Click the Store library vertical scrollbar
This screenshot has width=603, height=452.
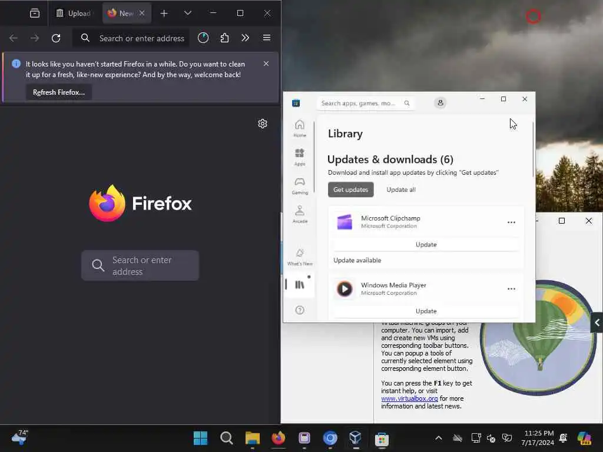coord(533,150)
